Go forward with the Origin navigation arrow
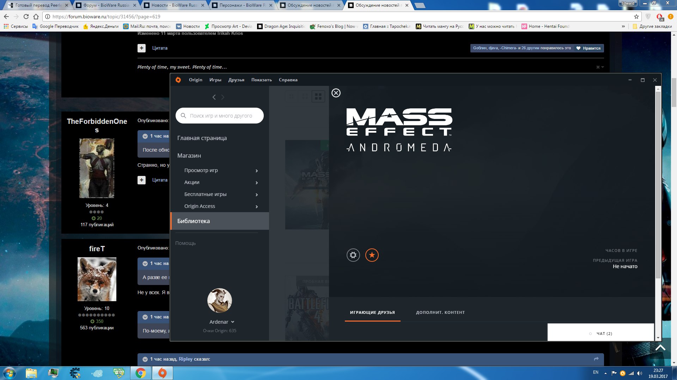 click(222, 97)
